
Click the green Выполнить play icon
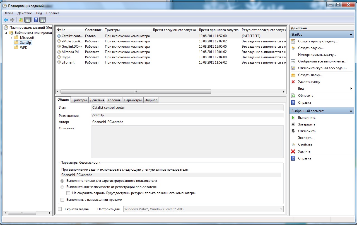[293, 118]
